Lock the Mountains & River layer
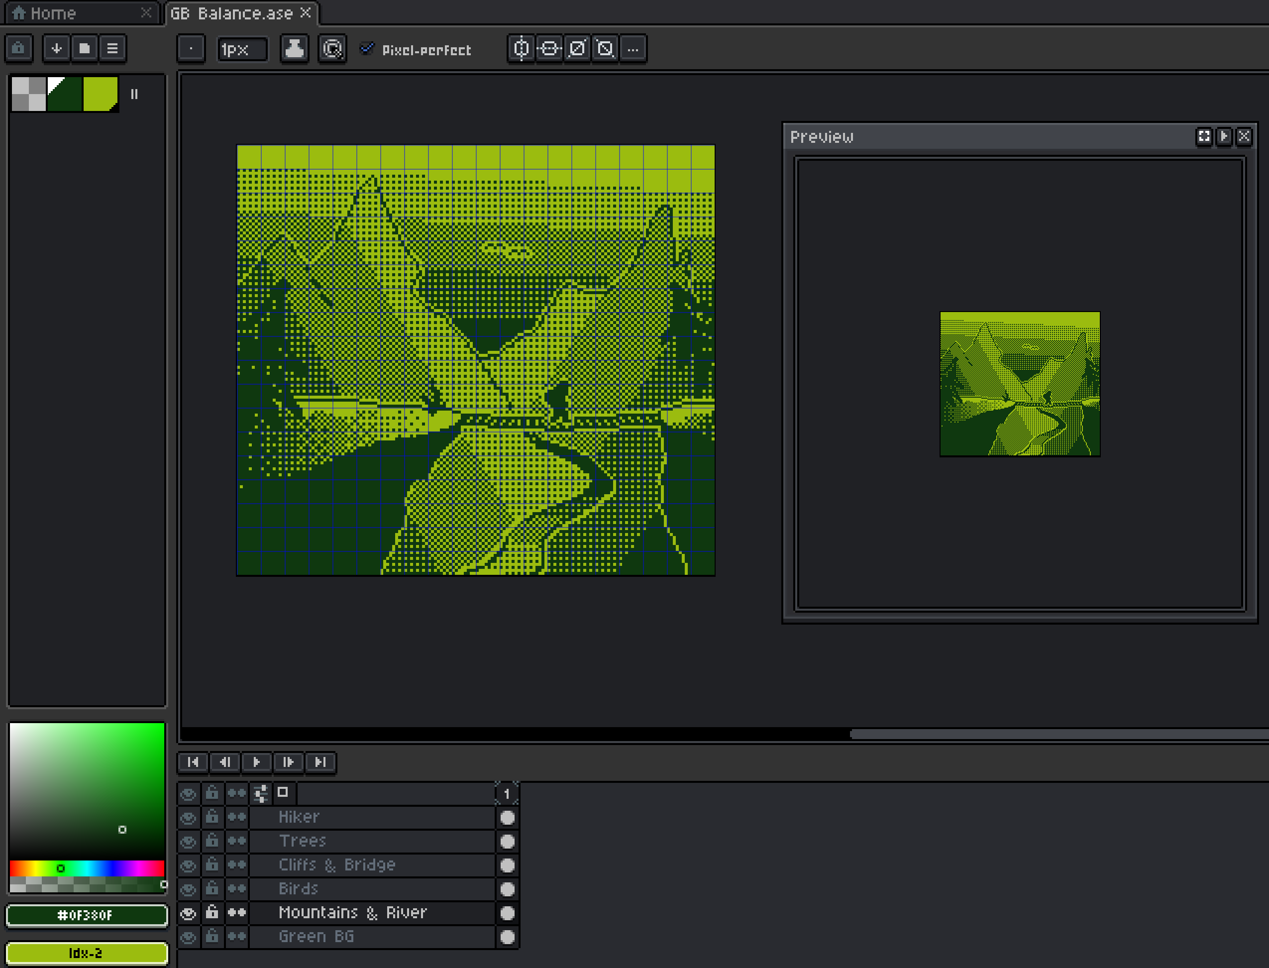The image size is (1269, 968). pos(212,913)
